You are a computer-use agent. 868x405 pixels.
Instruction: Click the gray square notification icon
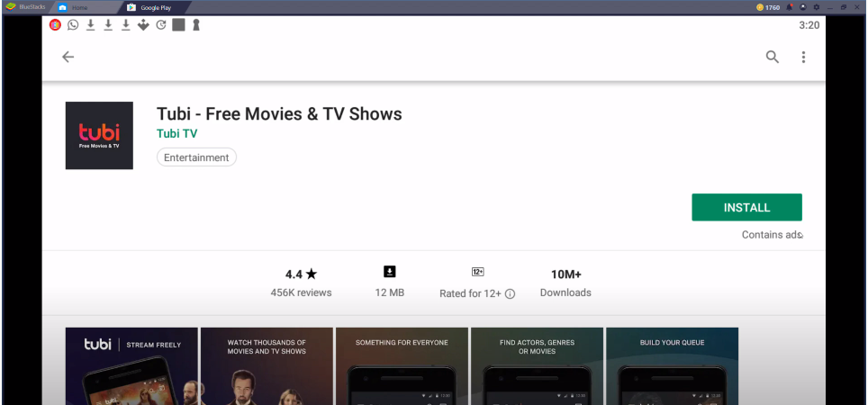tap(178, 25)
